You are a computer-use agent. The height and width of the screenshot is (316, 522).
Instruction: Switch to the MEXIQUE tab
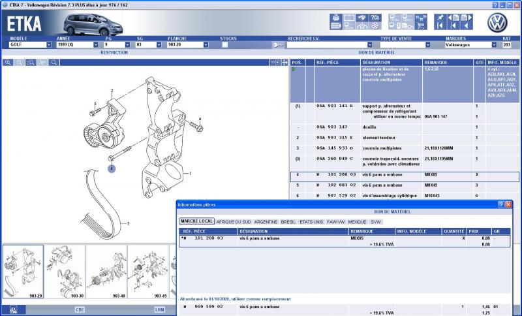[x=357, y=222]
